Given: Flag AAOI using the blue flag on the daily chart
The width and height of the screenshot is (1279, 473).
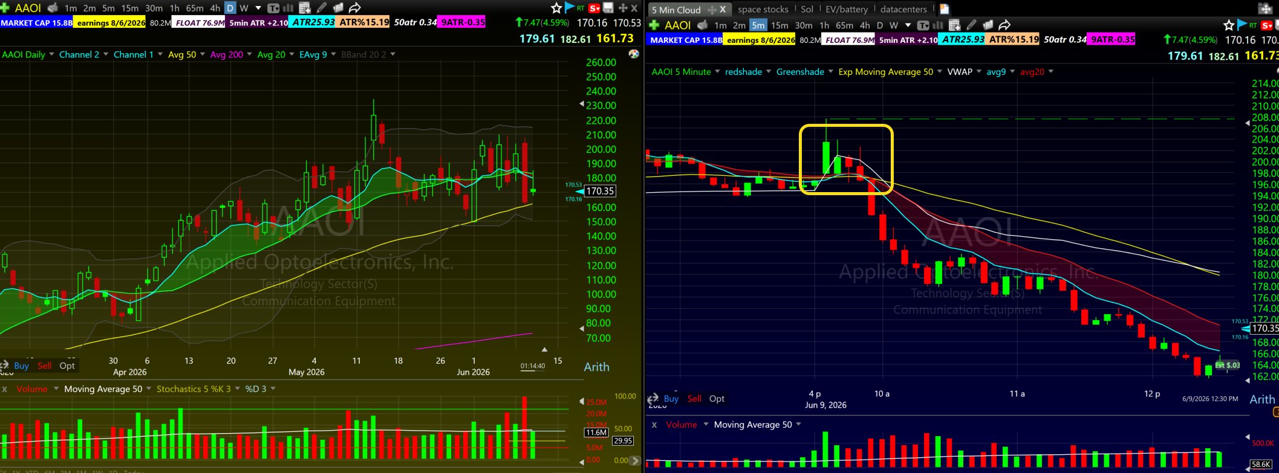Looking at the screenshot, I should pos(569,8).
